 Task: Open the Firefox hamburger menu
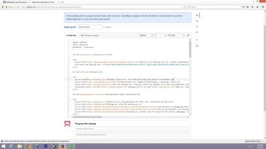coord(263,7)
